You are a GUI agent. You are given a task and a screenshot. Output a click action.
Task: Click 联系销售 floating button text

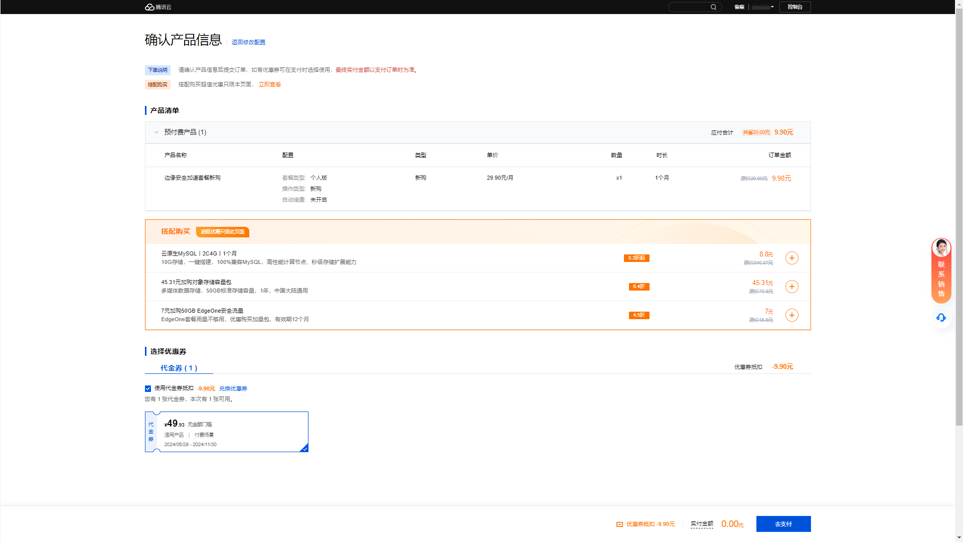click(941, 279)
